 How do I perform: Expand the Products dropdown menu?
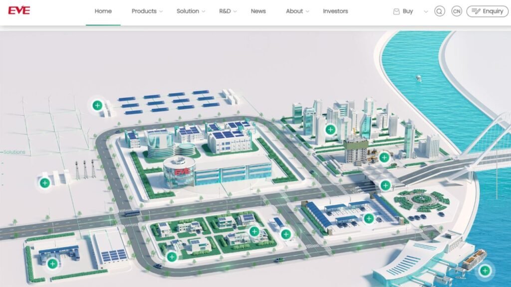coord(147,11)
